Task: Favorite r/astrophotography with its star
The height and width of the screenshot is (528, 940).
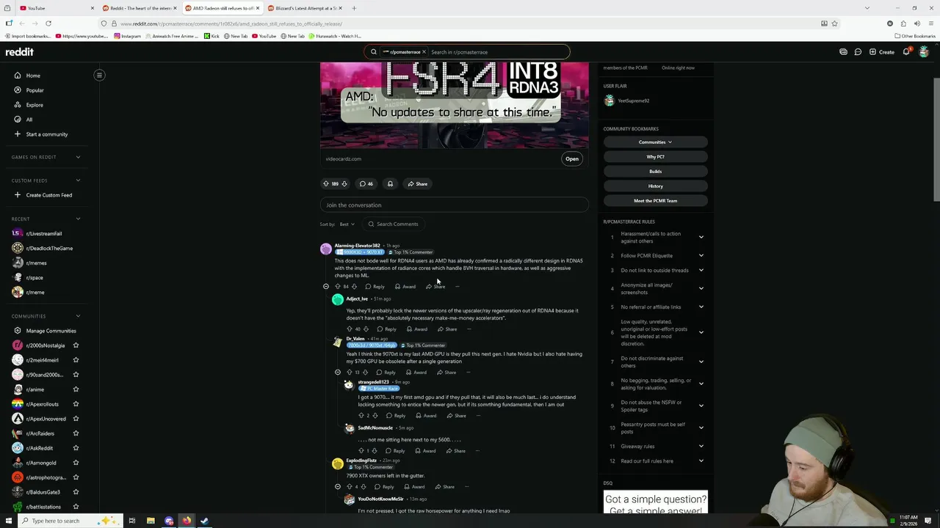Action: 76,477
